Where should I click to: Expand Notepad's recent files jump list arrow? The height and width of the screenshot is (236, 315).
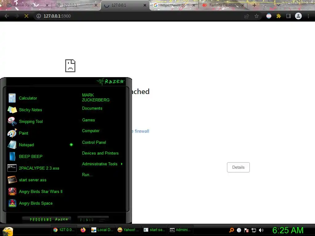pos(71,144)
